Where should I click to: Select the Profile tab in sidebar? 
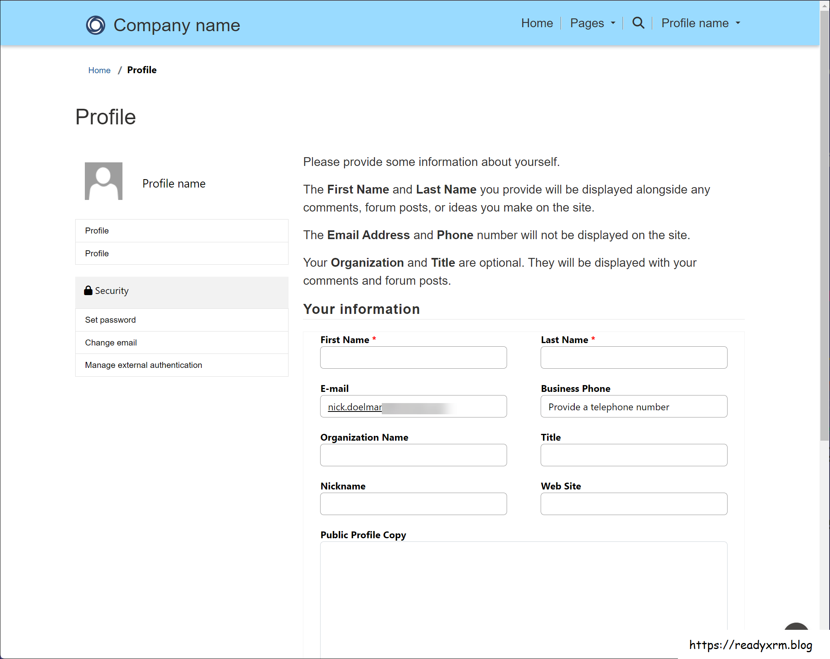pos(96,230)
